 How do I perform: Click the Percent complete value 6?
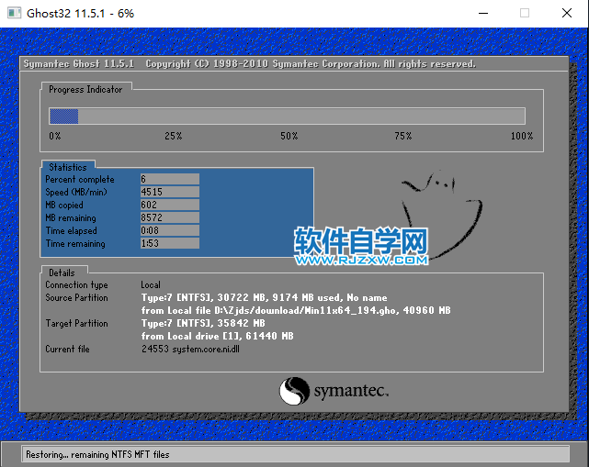coord(170,179)
